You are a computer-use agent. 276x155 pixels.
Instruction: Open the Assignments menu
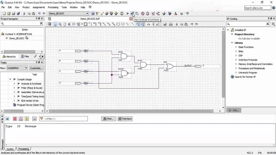[x=39, y=7]
